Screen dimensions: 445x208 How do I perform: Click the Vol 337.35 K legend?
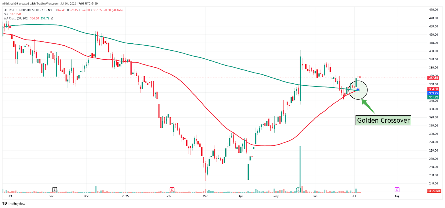(13, 14)
